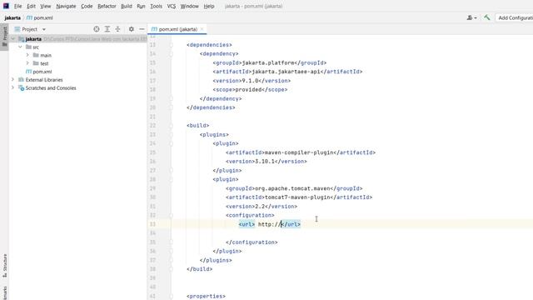Click the jakarta breadcrumb in navigation bar
Viewport: 533px width, 300px height.
12,17
